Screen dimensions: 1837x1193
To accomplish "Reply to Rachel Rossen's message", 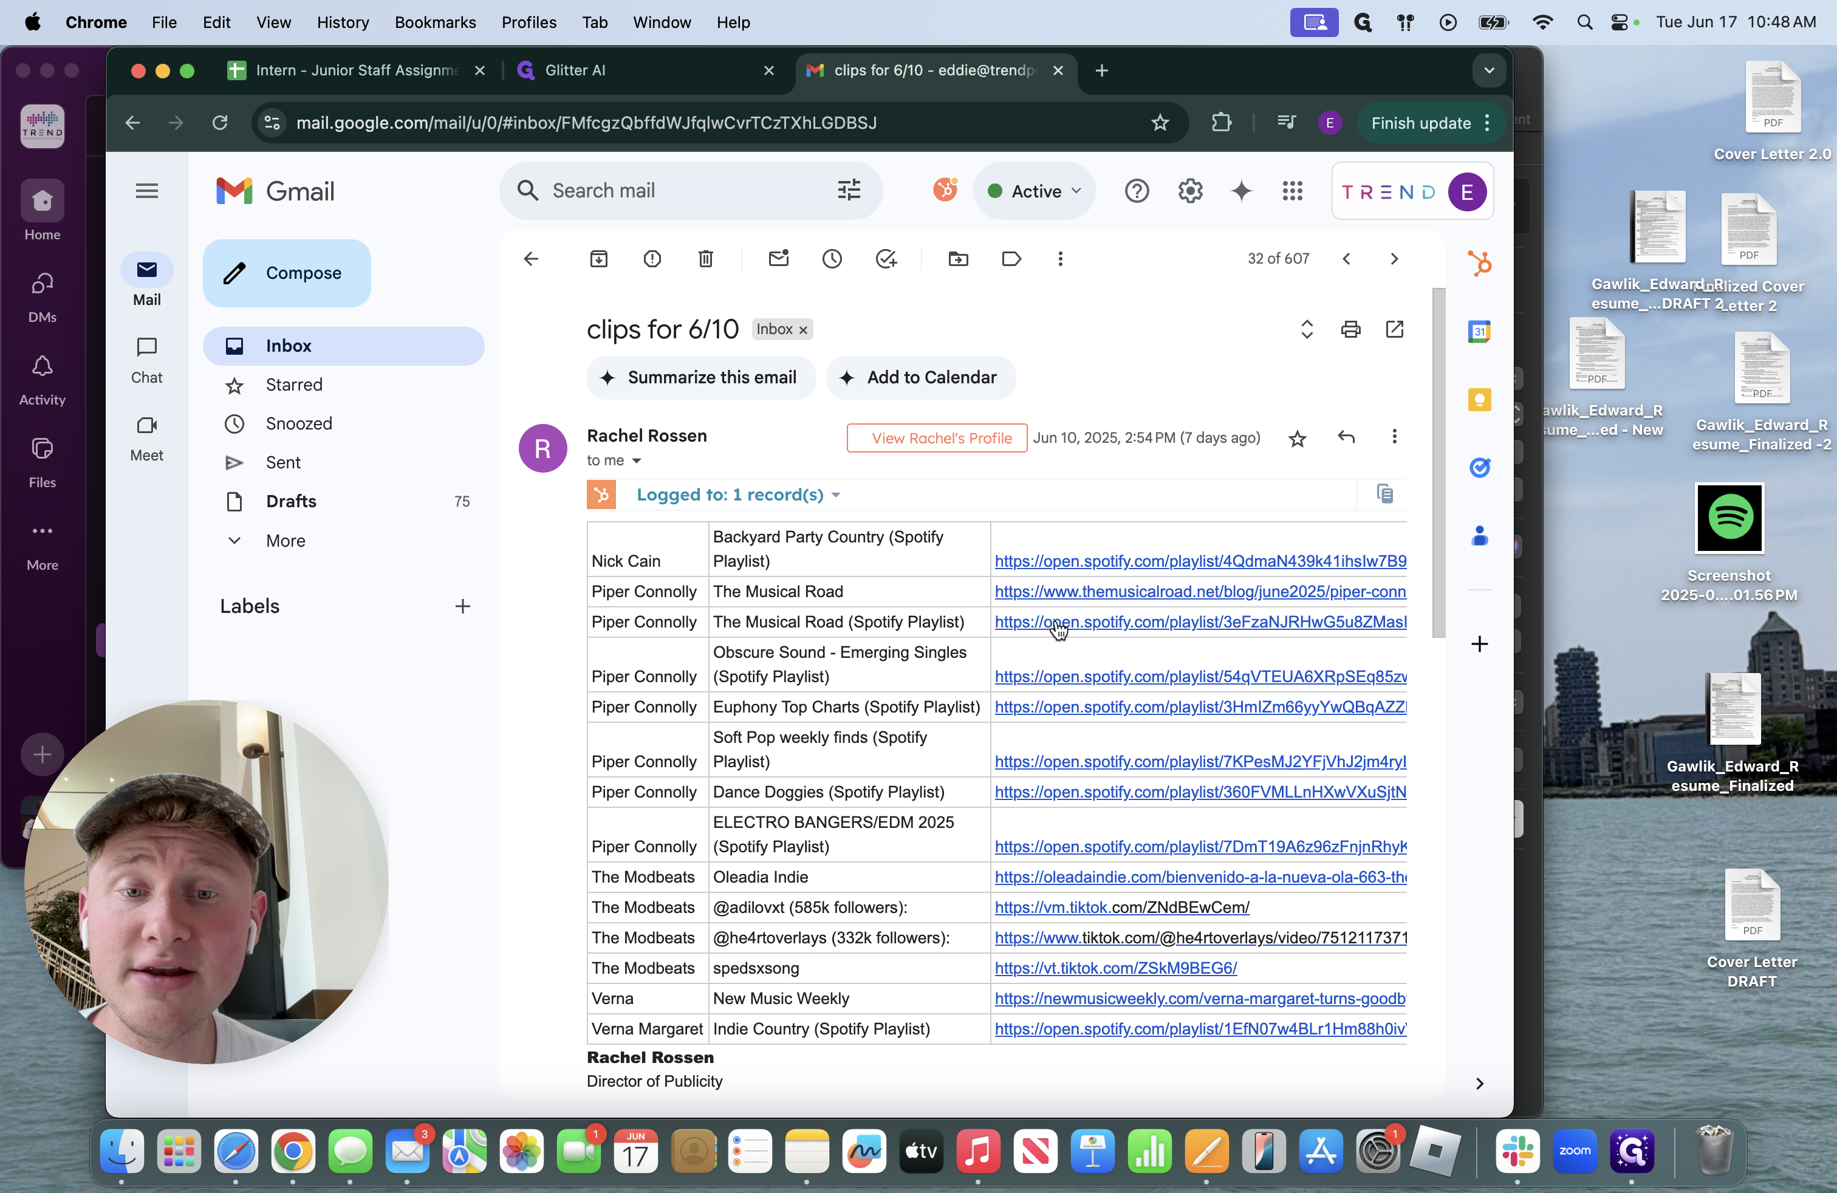I will (1346, 437).
